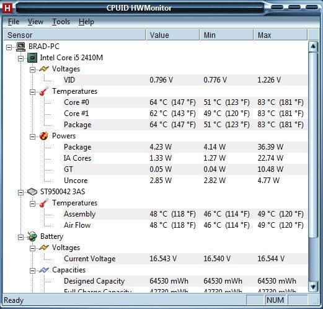Collapse the Capacities group

(32, 271)
